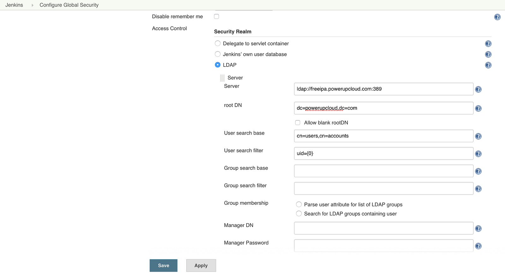Click help icon beside User search filter
The width and height of the screenshot is (505, 275).
click(x=478, y=154)
